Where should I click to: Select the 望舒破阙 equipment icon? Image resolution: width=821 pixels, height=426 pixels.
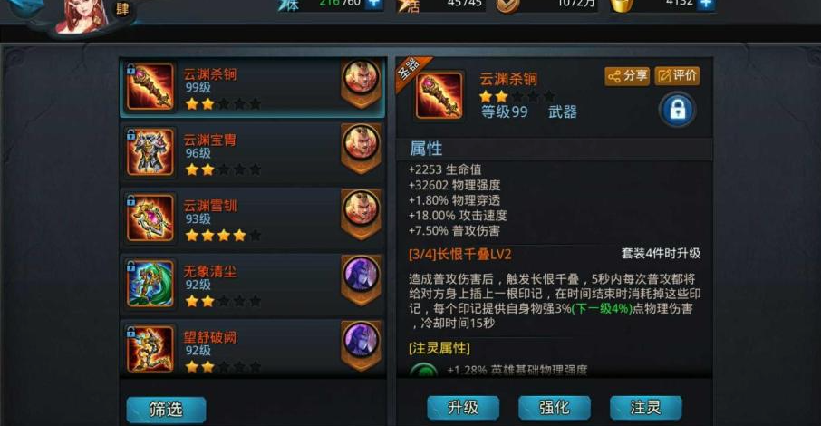coord(150,348)
